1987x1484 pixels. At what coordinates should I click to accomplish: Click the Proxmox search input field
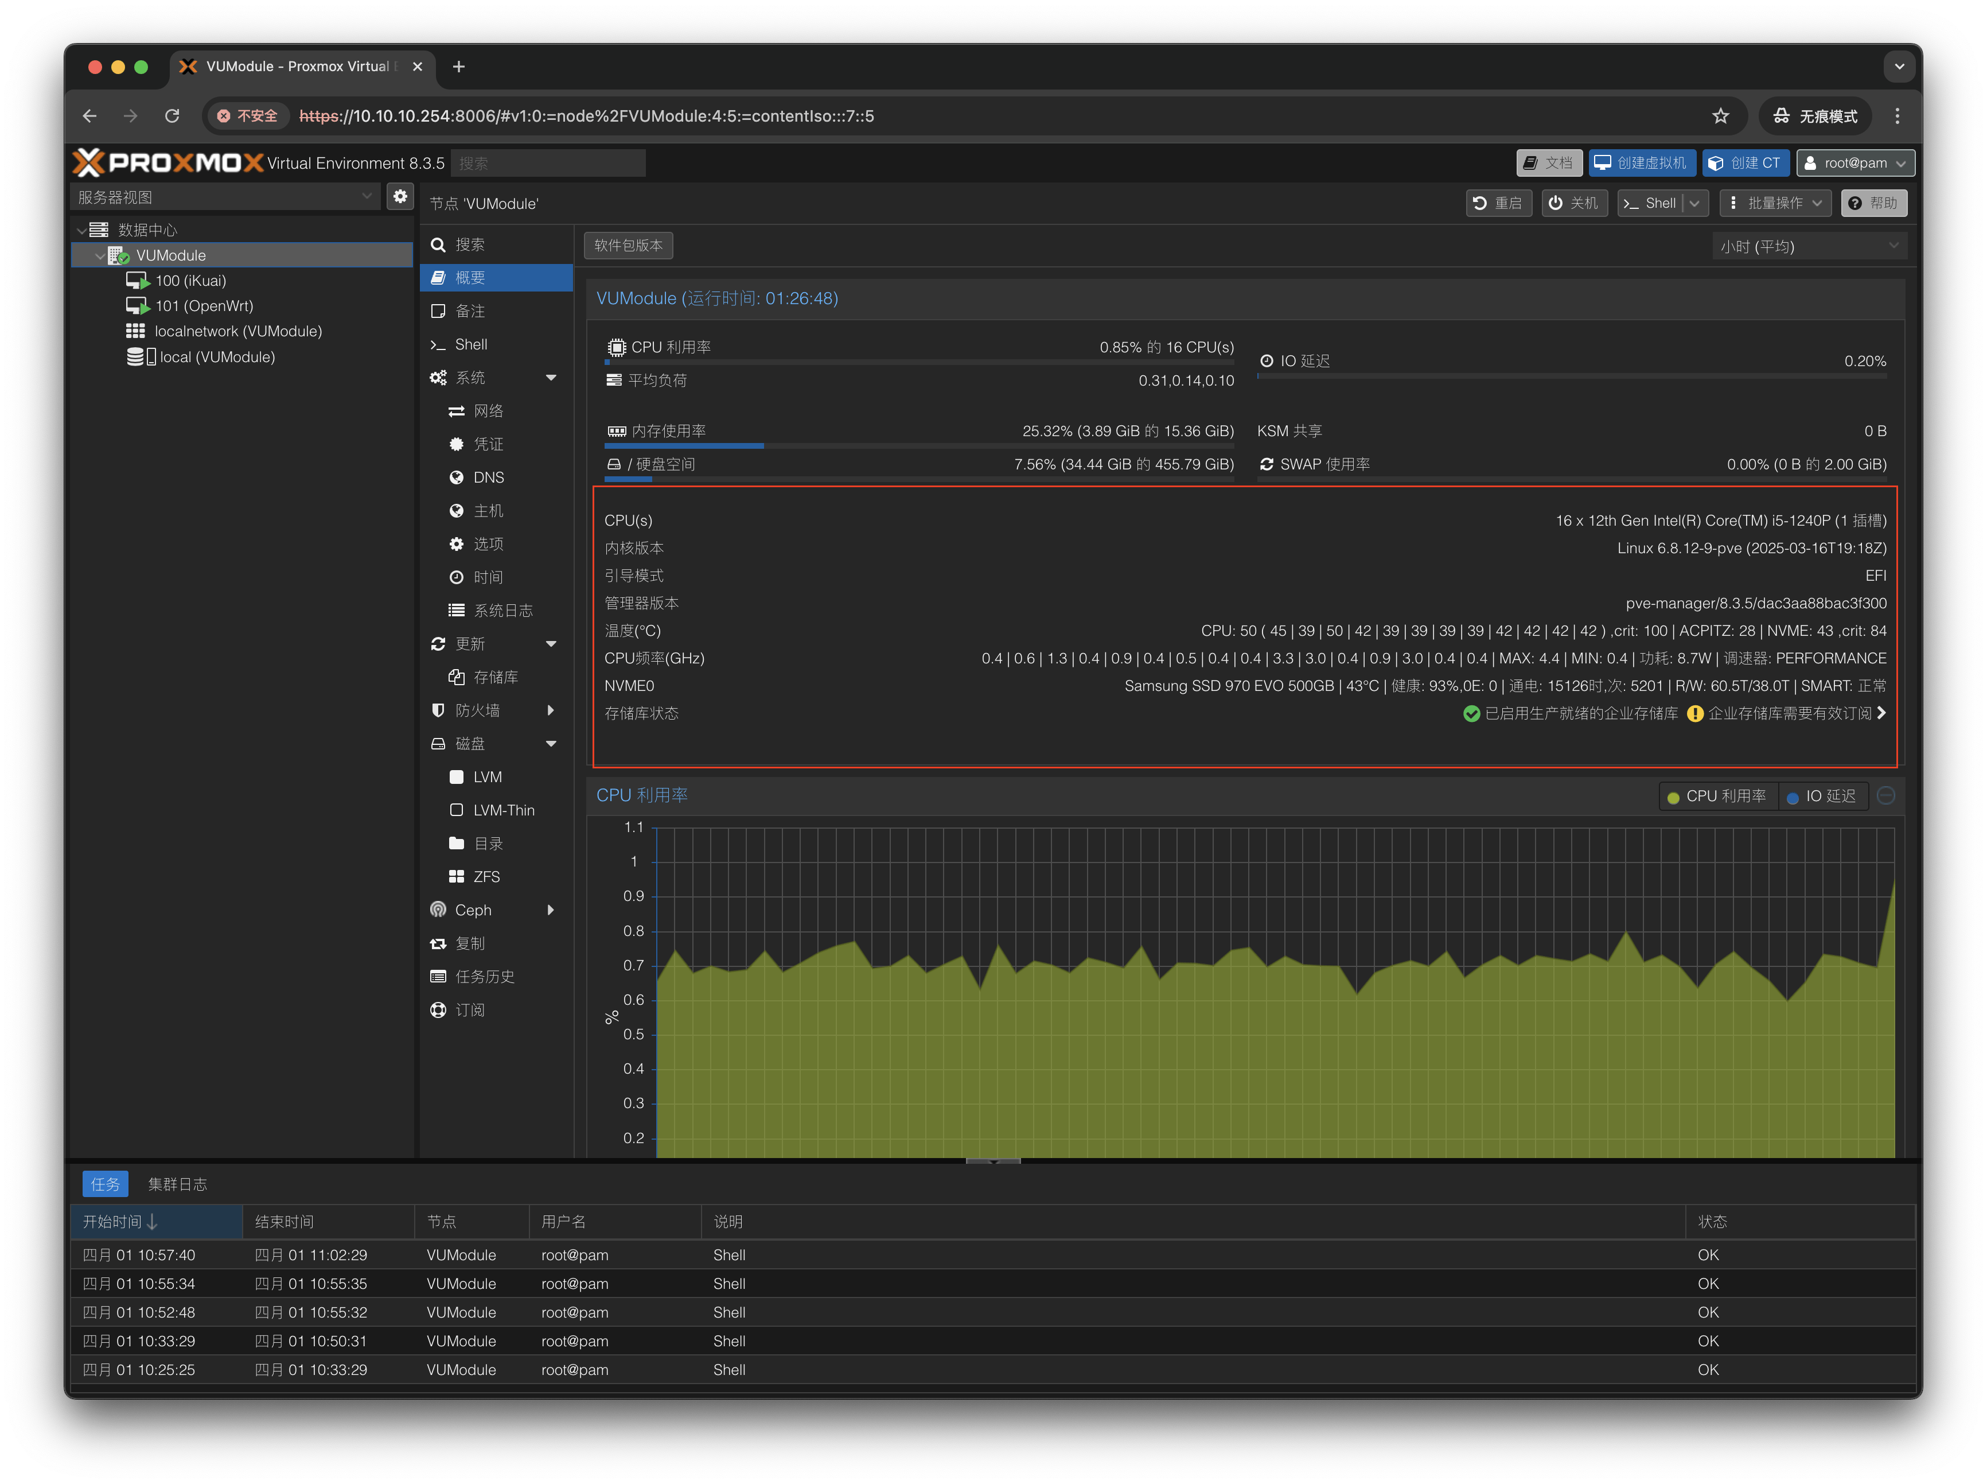[x=548, y=162]
